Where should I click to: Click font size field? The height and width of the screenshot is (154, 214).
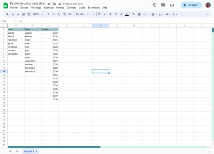[x=99, y=14]
